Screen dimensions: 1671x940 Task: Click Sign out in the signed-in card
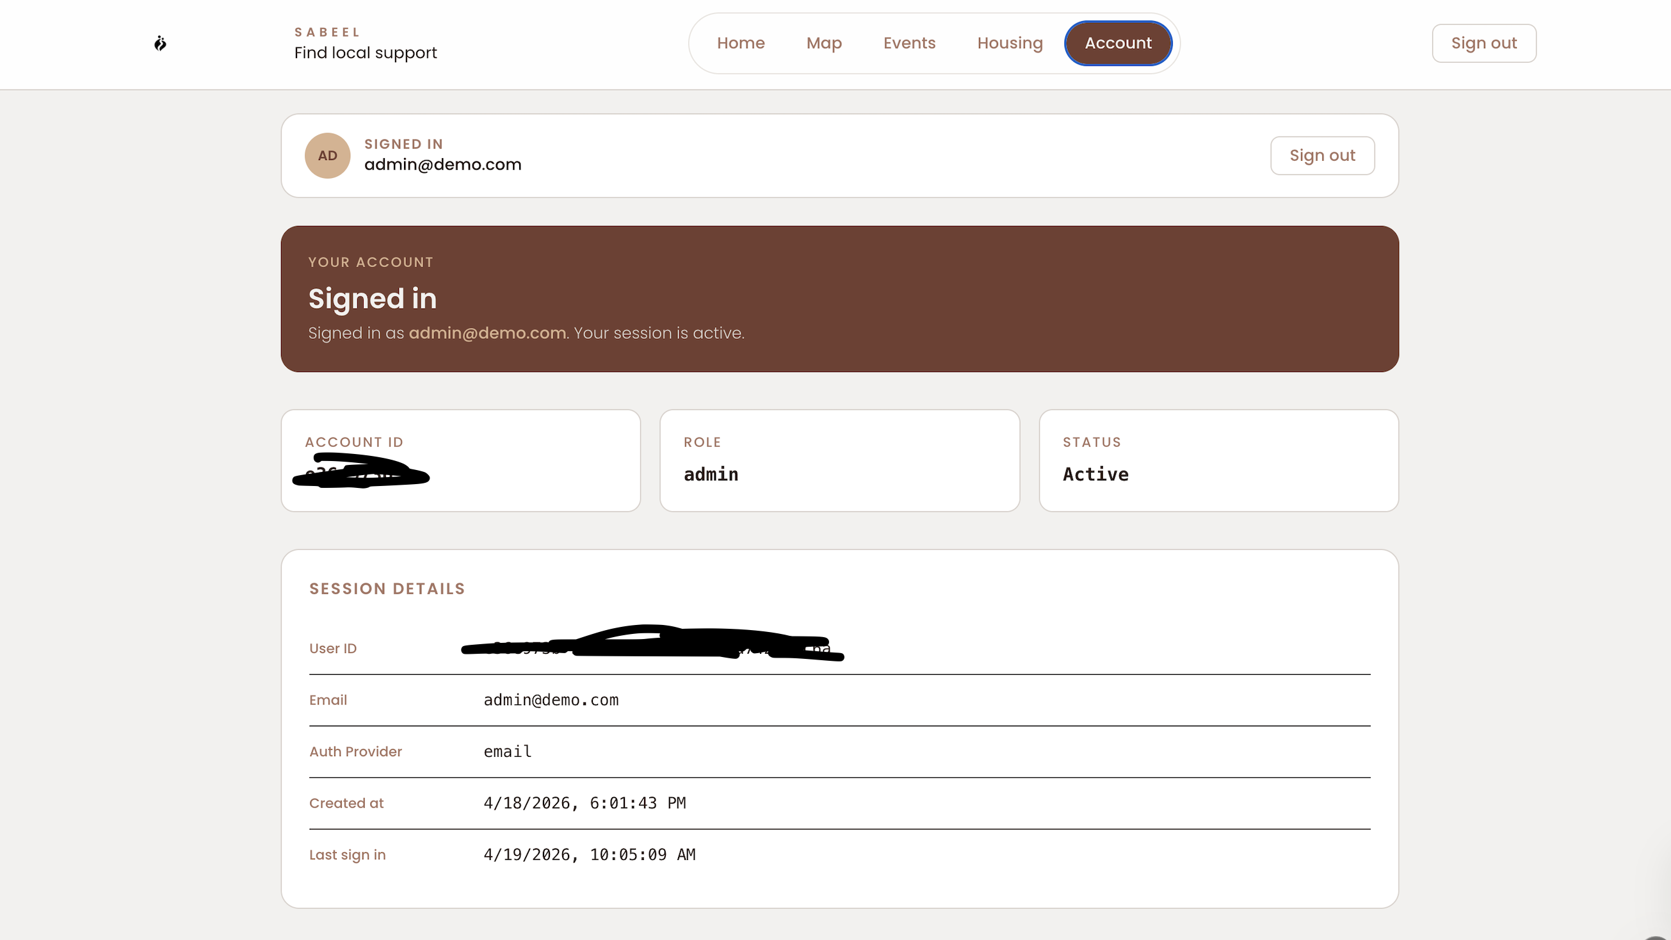pyautogui.click(x=1321, y=156)
